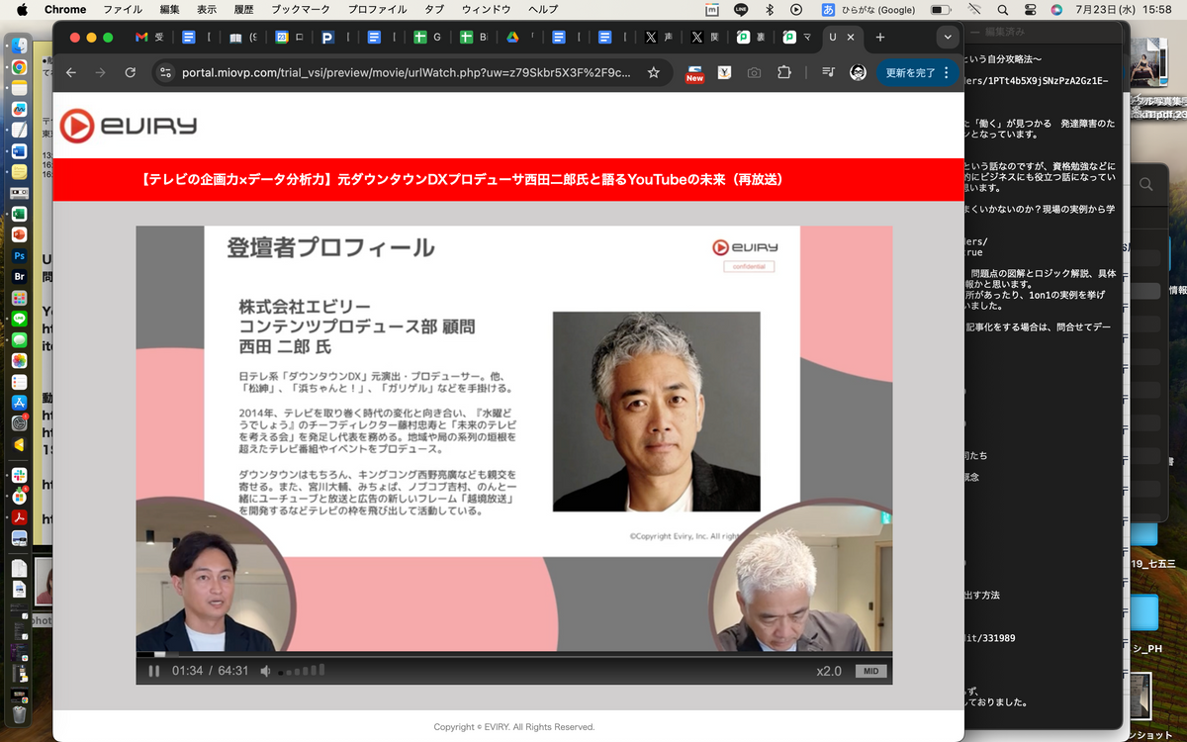Open the ブックマーク menu in menu bar

click(301, 10)
